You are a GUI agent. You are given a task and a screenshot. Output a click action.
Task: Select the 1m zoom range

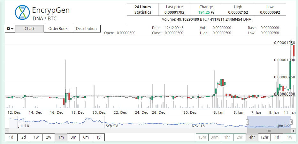pos(61,137)
